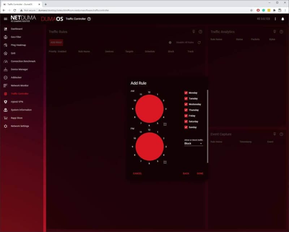289x232 pixels.
Task: Uncheck the Wednesday checkbox
Action: 186,104
